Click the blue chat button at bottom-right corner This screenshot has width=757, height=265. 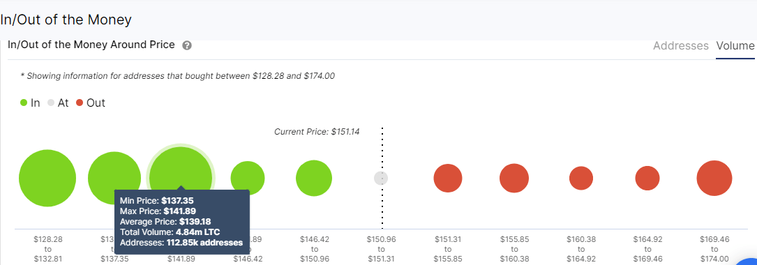(747, 261)
